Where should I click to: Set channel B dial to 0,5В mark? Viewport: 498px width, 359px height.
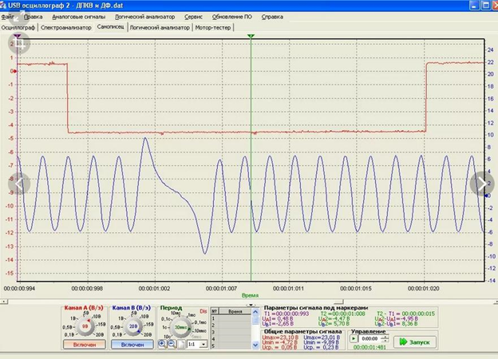(x=116, y=327)
